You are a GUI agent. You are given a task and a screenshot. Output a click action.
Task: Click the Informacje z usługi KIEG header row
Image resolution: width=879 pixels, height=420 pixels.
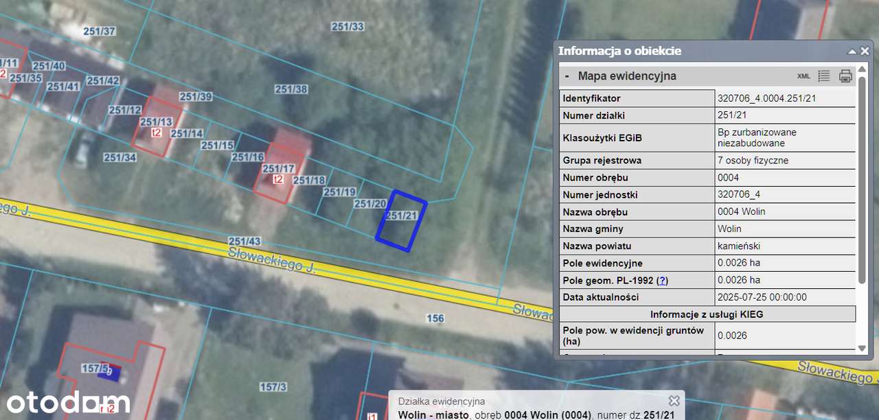(707, 314)
